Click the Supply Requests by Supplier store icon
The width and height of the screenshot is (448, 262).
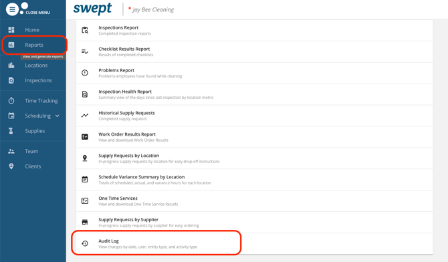click(85, 222)
